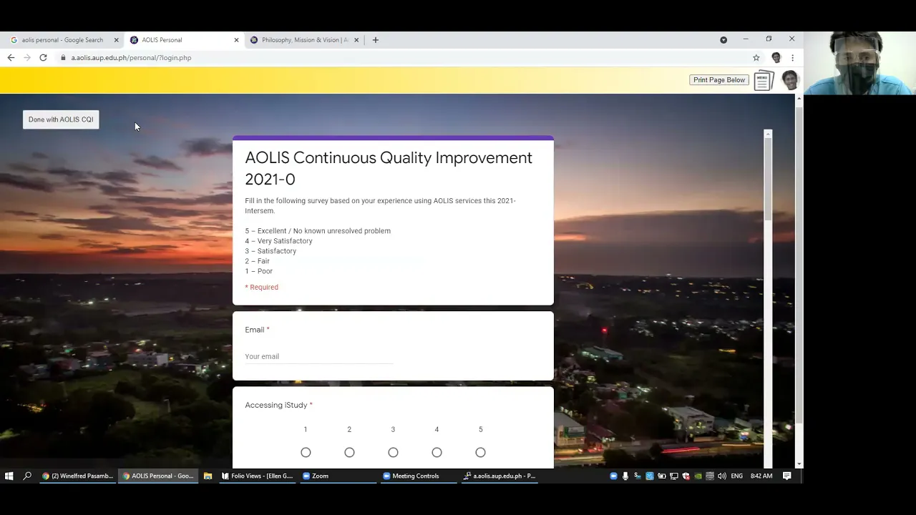Close the AOLIS Personal tab

(236, 40)
